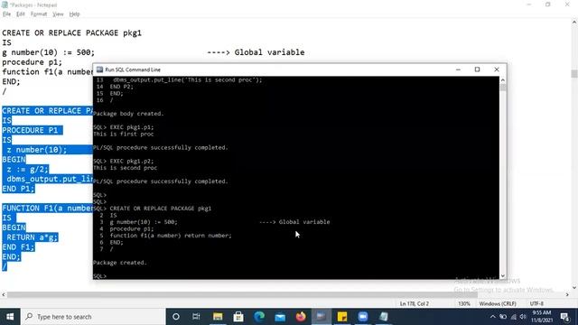Click the SQL window scrollbar up arrow
This screenshot has width=578, height=325.
tap(503, 80)
